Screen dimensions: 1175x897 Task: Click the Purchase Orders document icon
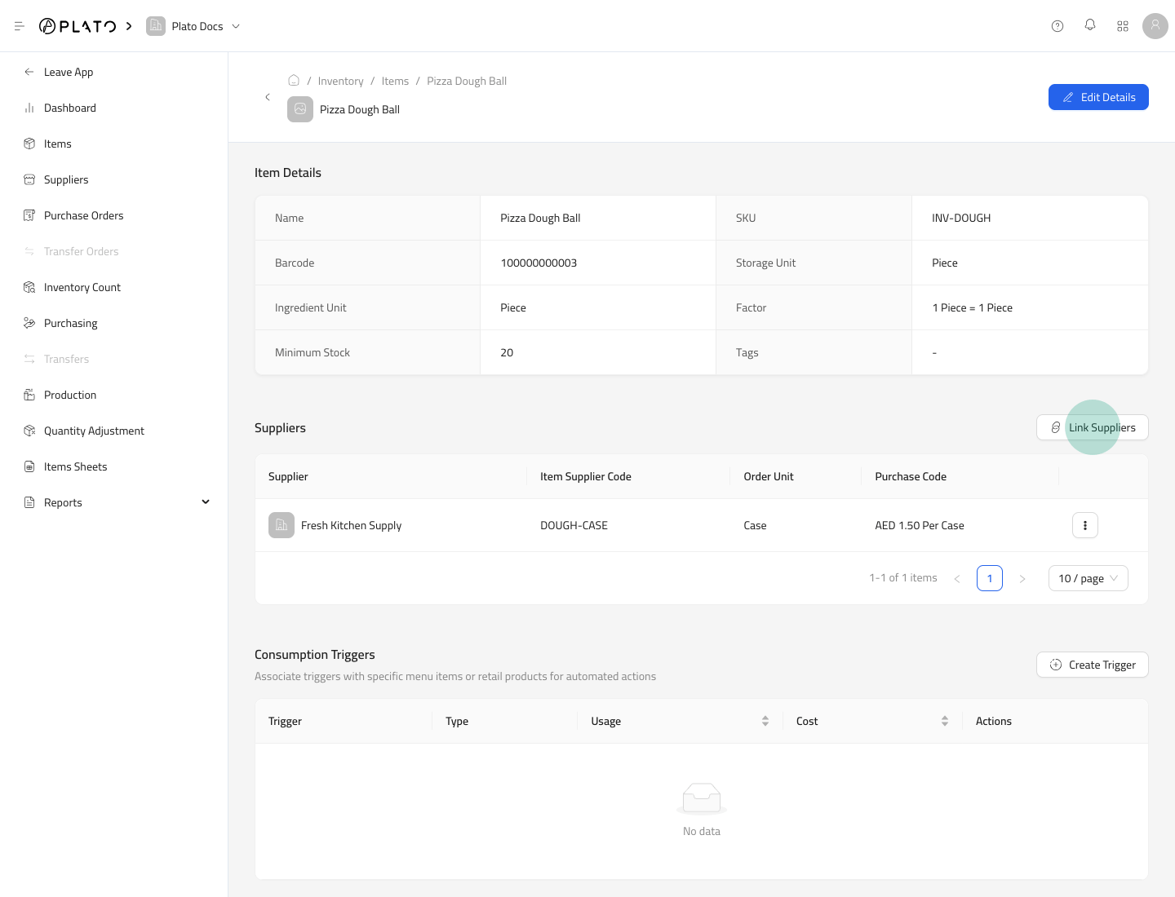(x=29, y=215)
